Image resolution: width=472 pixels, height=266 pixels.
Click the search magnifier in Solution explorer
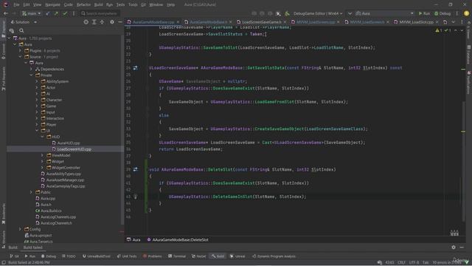click(21, 30)
